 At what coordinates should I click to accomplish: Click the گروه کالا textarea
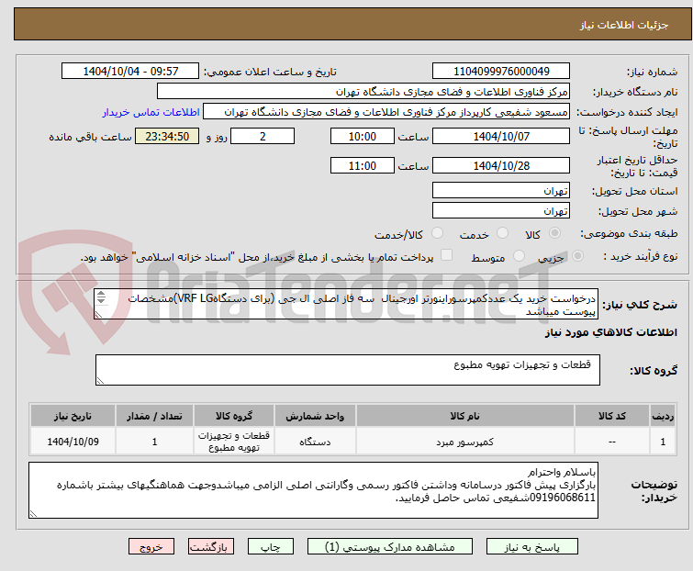347,370
